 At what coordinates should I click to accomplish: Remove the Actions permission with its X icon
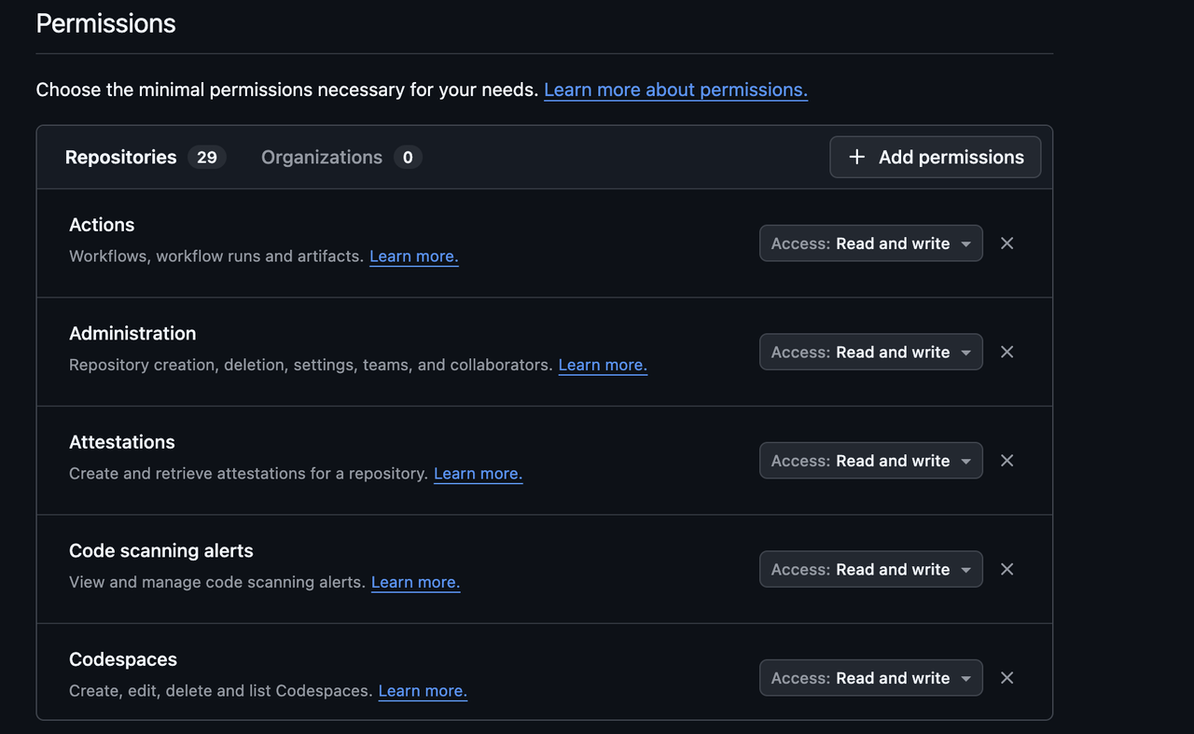tap(1007, 242)
